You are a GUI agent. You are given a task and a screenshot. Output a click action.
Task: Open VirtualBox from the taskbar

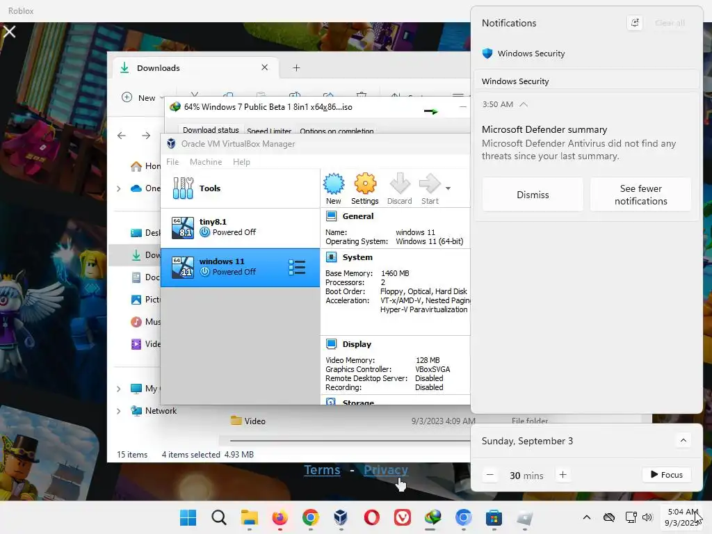click(x=341, y=517)
